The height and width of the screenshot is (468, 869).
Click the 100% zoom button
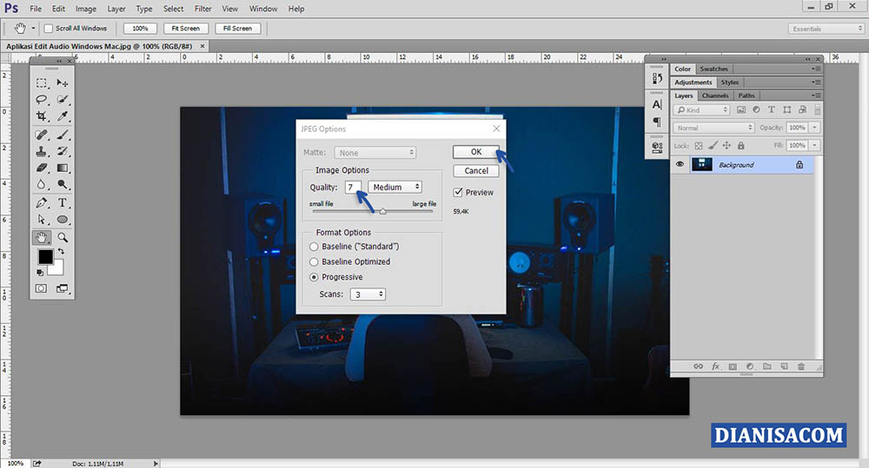[140, 29]
